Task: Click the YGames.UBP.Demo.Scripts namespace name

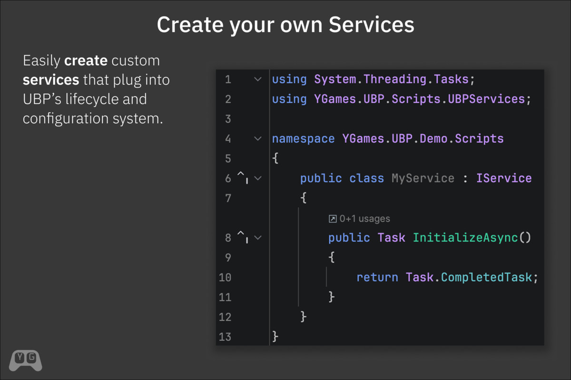Action: [x=423, y=139]
